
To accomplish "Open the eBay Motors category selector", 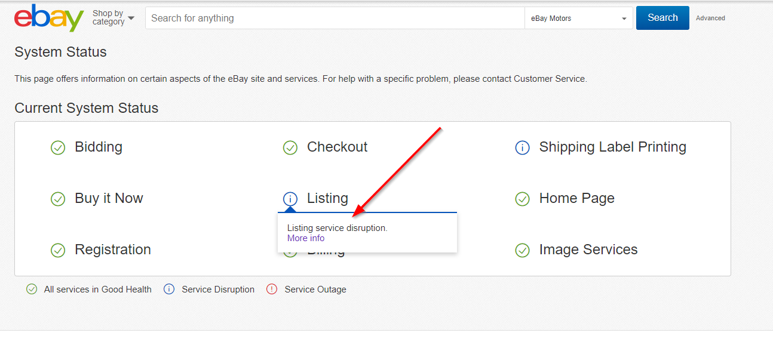I will click(579, 19).
